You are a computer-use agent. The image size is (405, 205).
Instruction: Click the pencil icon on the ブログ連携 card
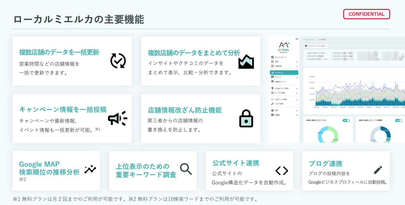(378, 170)
